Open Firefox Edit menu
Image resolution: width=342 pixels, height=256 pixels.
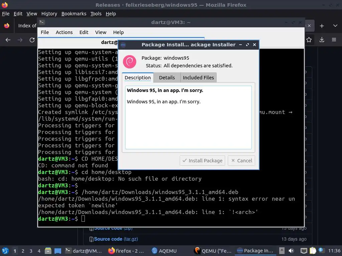click(18, 14)
